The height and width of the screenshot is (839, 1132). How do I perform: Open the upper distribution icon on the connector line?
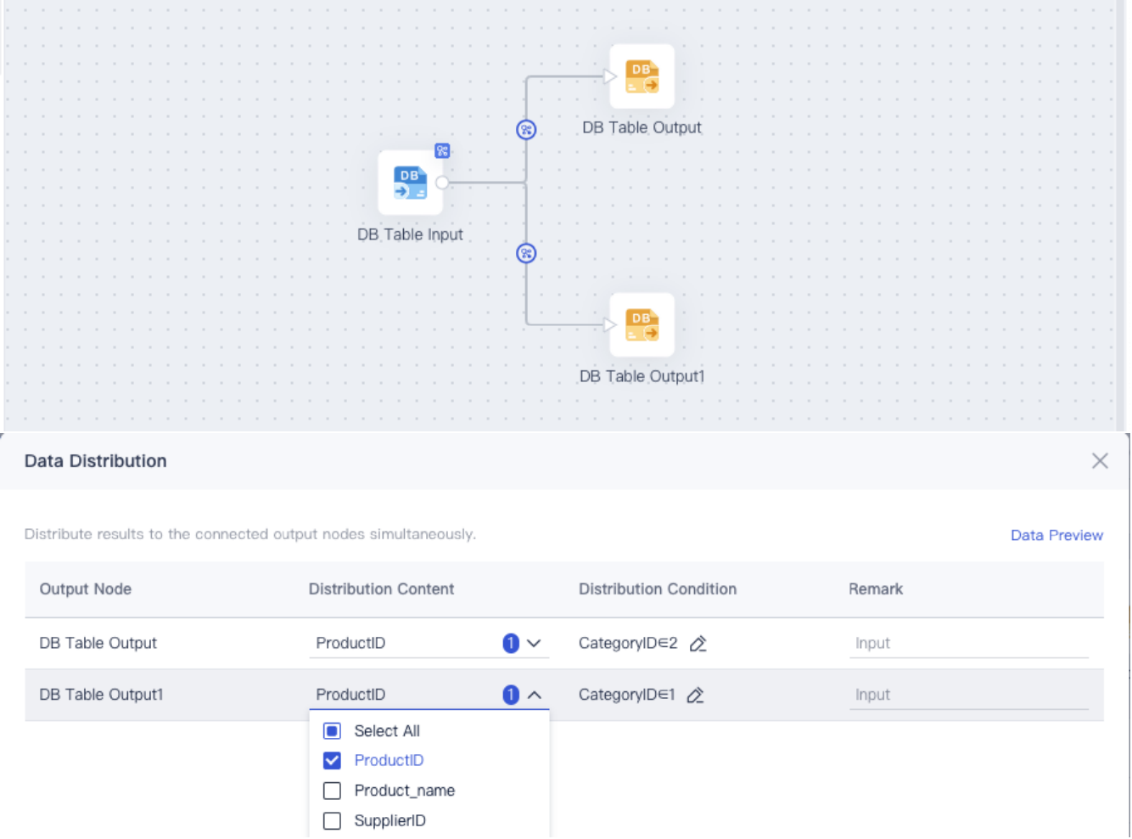click(527, 131)
